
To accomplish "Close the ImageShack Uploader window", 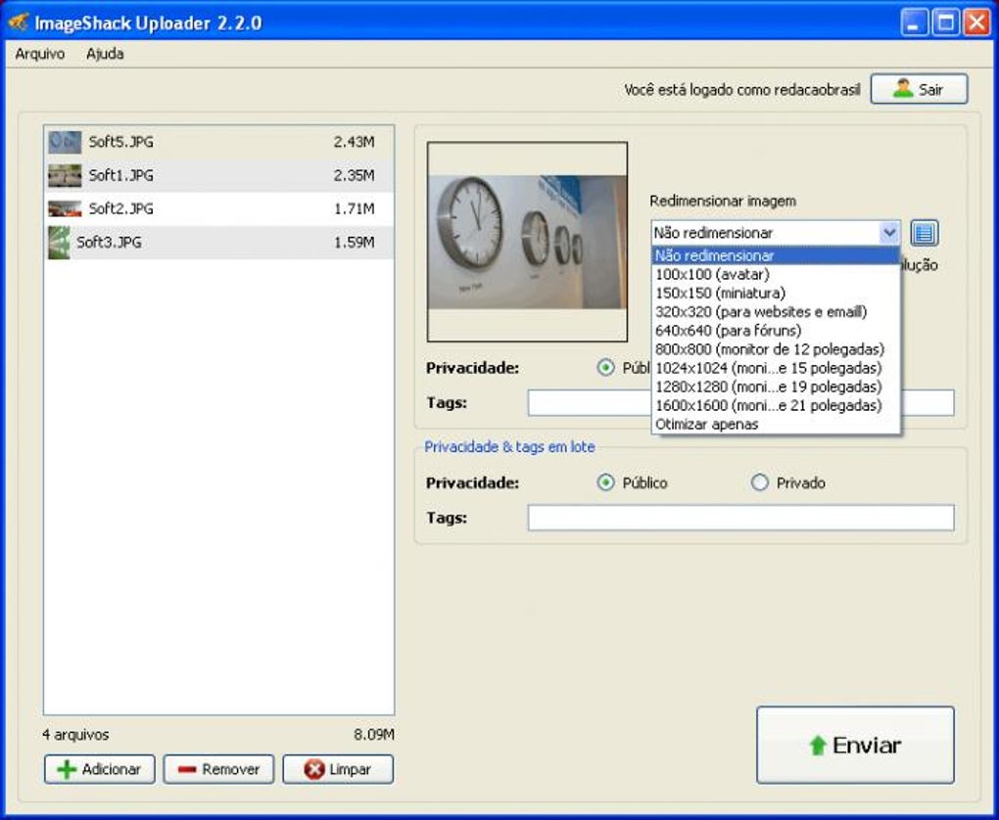I will pyautogui.click(x=976, y=23).
